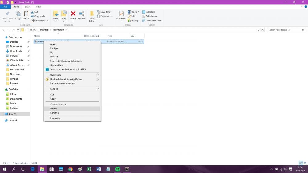The height and width of the screenshot is (173, 308).
Task: Switch to the Share ribbon tab
Action: tap(27, 7)
